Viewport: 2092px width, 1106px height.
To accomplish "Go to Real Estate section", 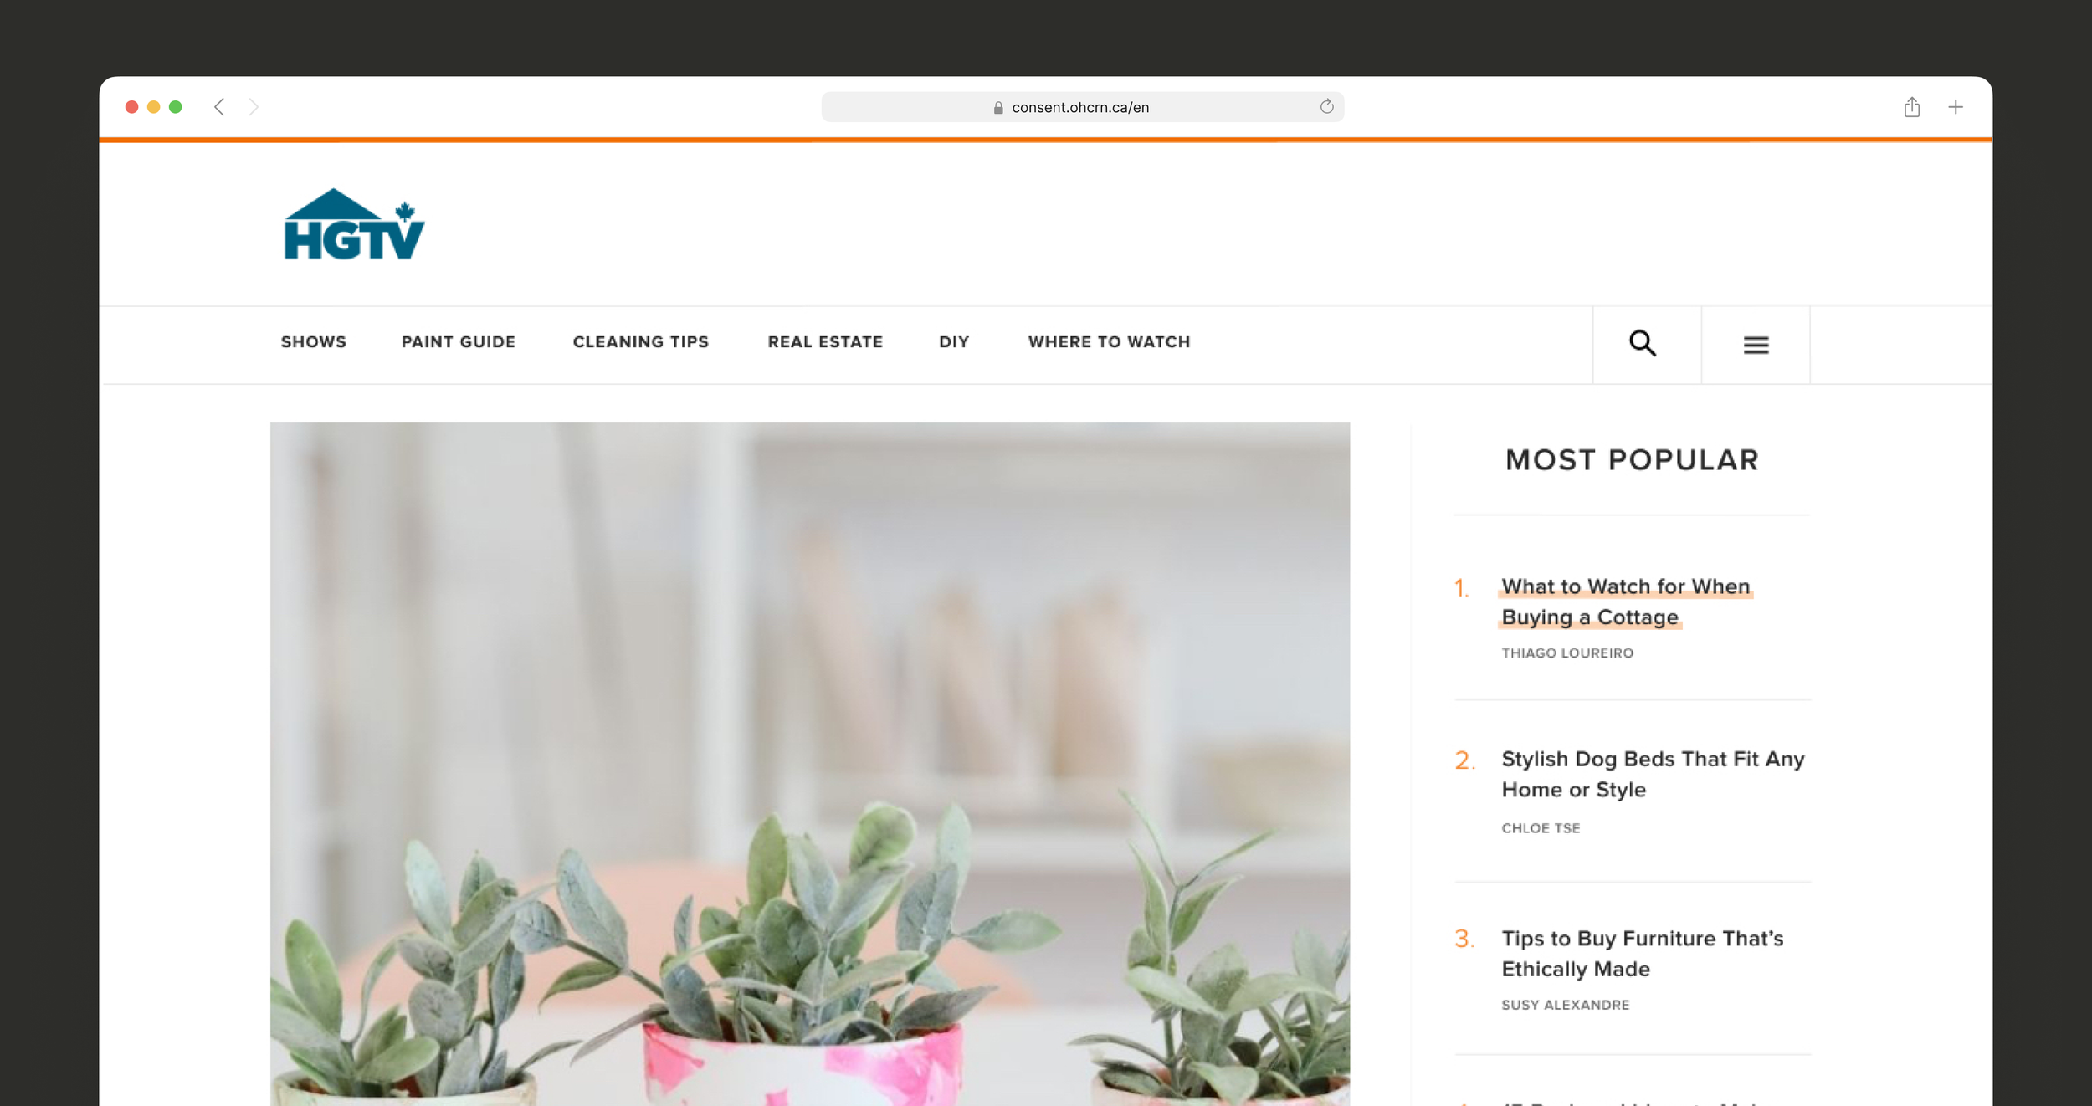I will [825, 341].
